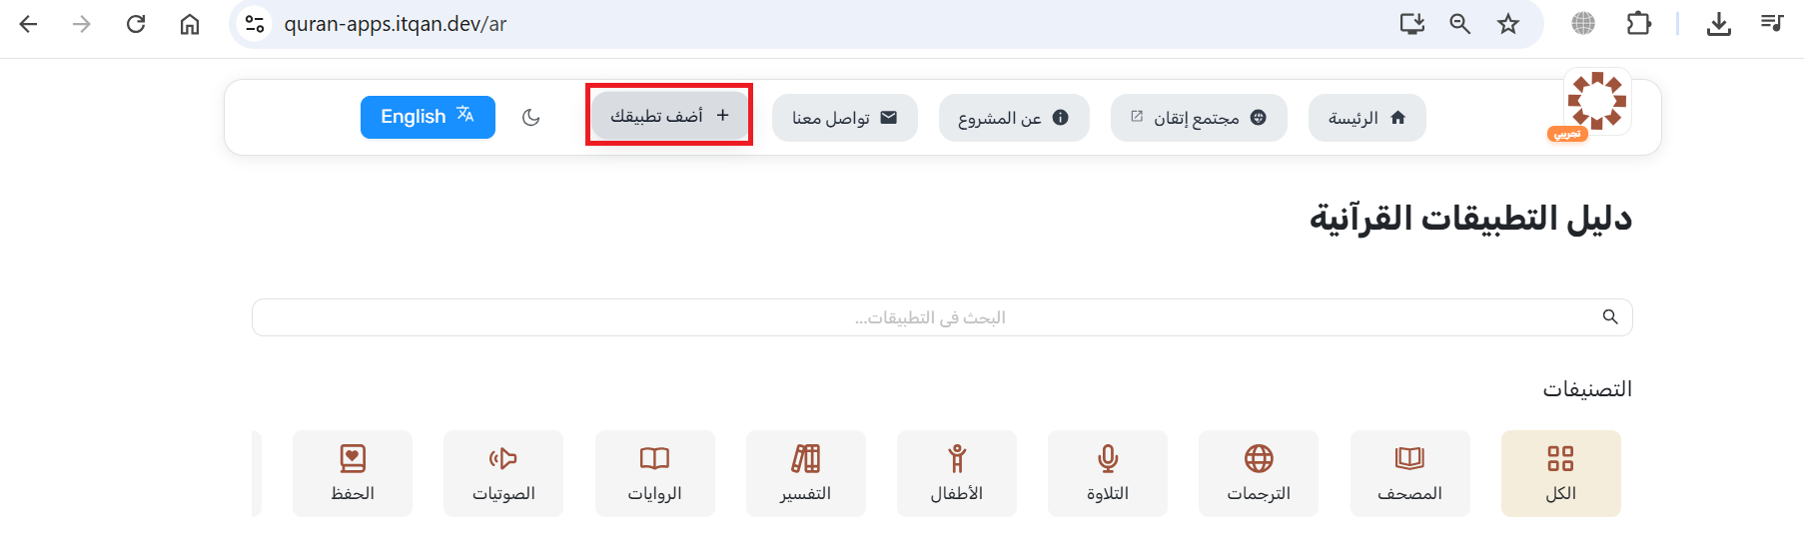Toggle dark mode with the moon icon
Screen dimensions: 1804x549
click(530, 118)
